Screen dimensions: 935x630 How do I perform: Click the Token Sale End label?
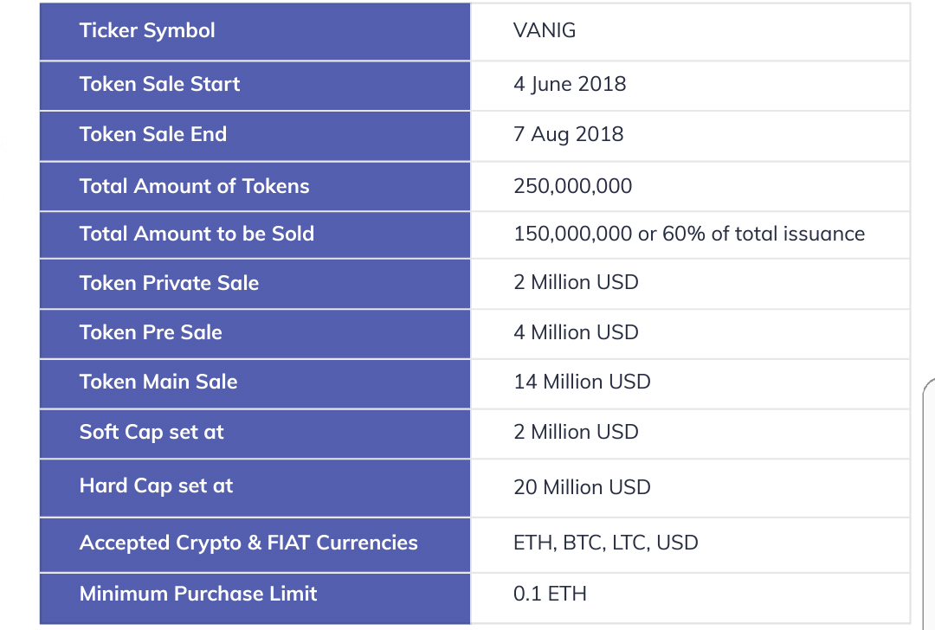(153, 135)
